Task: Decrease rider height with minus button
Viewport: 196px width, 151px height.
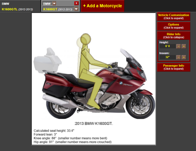Action: click(178, 46)
